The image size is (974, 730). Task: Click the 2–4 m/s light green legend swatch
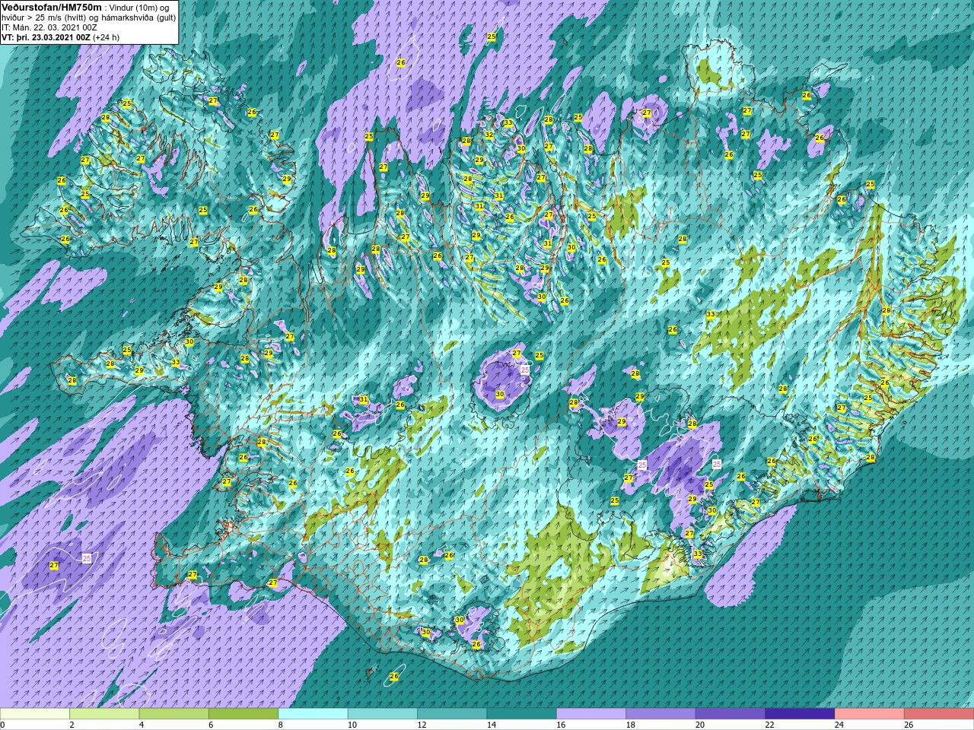[x=104, y=715]
